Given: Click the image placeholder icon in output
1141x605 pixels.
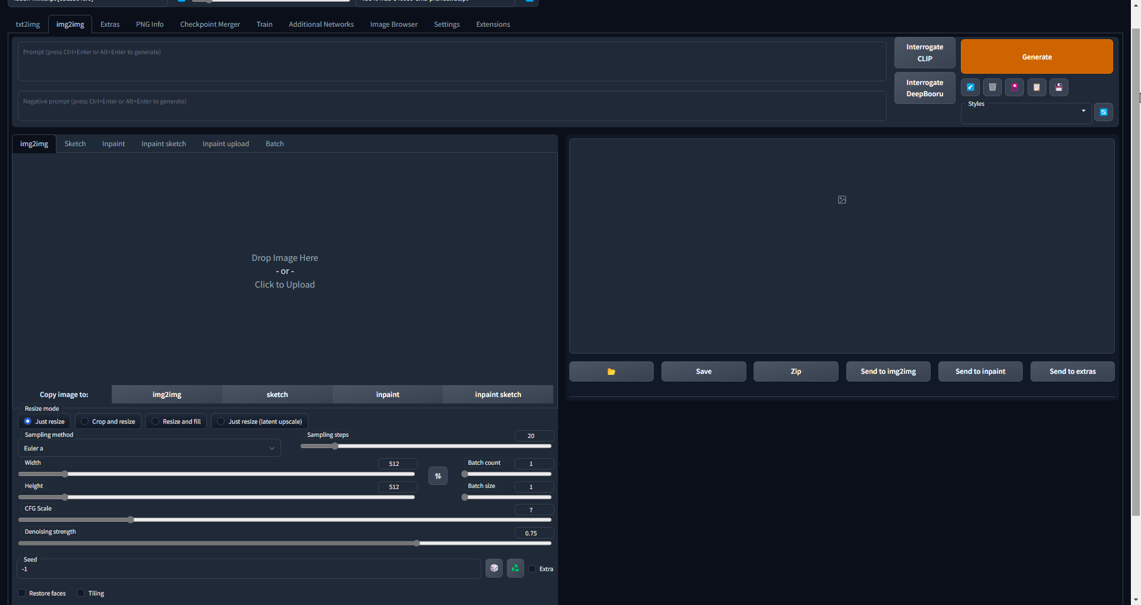Looking at the screenshot, I should [x=842, y=200].
